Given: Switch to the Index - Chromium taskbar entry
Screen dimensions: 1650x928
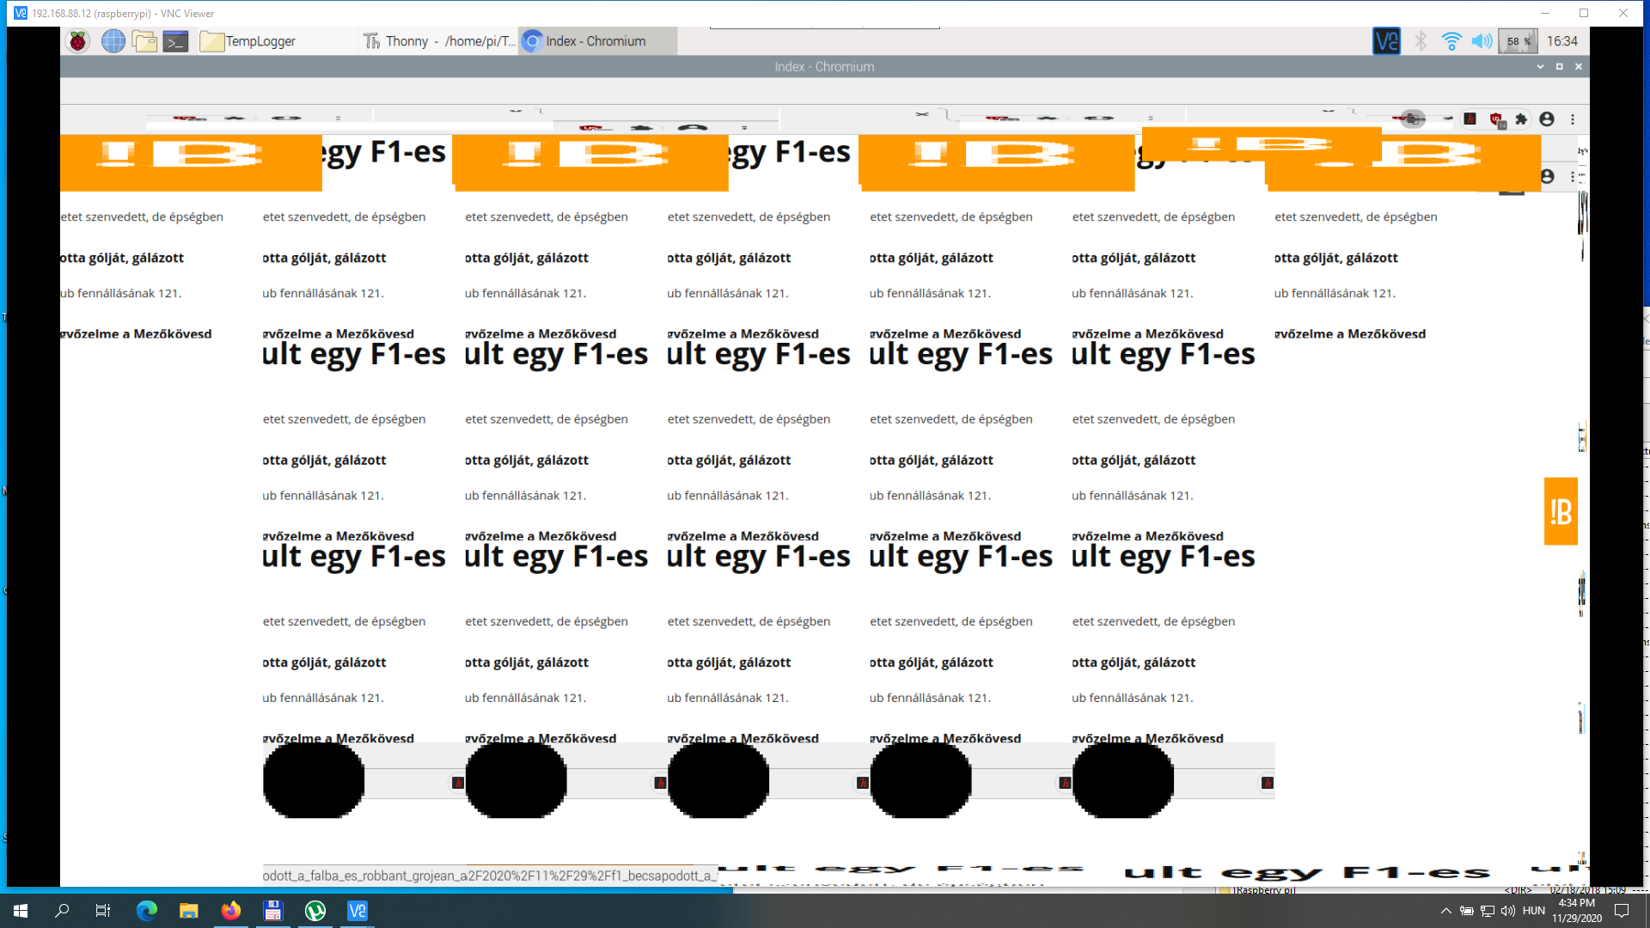Looking at the screenshot, I should [x=596, y=41].
